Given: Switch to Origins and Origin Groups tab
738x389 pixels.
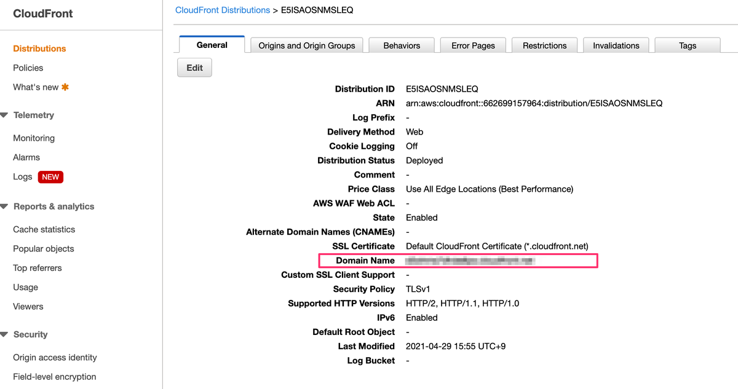Looking at the screenshot, I should click(x=307, y=45).
